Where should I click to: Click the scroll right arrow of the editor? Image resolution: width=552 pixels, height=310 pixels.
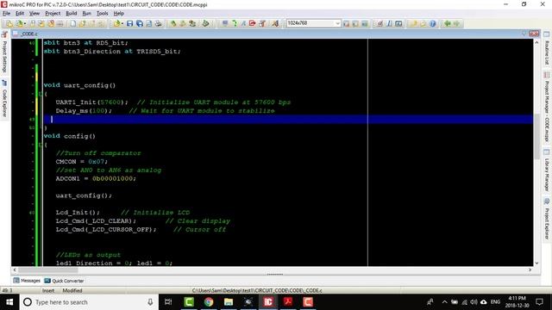tap(530, 270)
